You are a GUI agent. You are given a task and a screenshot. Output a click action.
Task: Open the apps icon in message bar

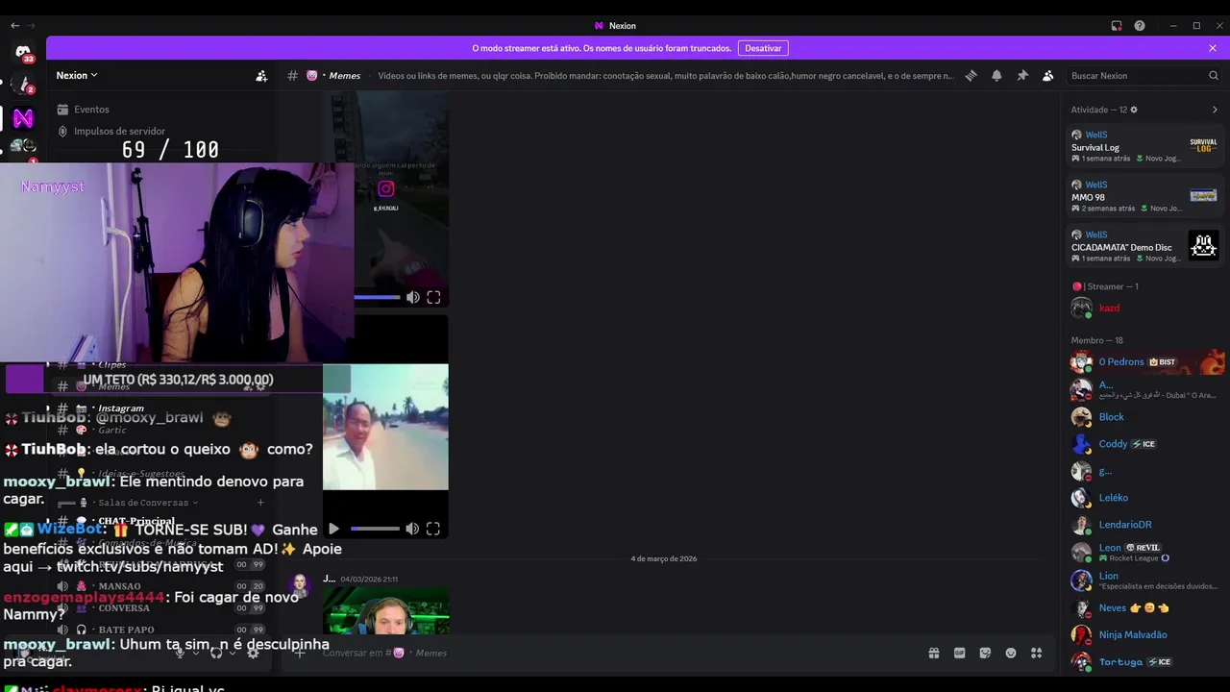1036,654
